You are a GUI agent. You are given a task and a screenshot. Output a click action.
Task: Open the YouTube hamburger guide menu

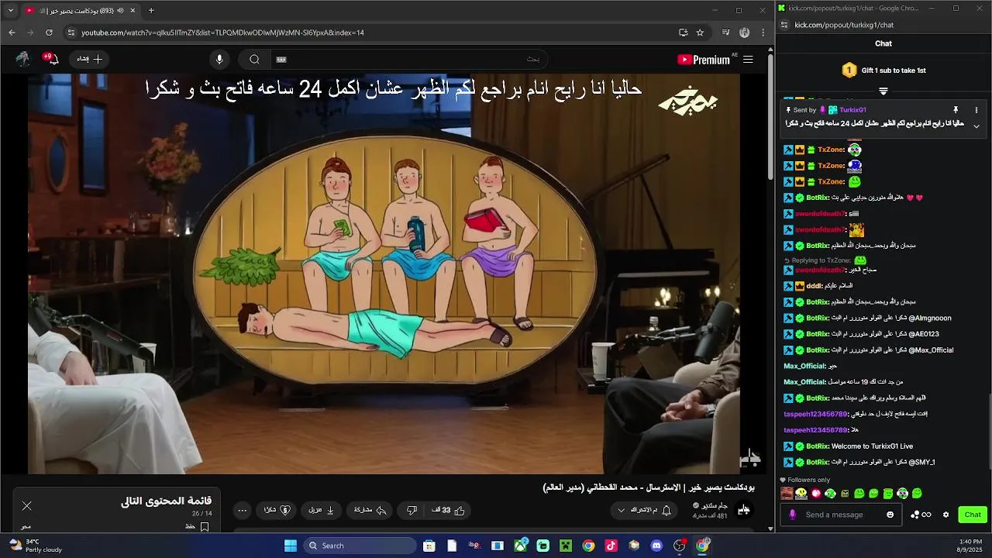748,60
